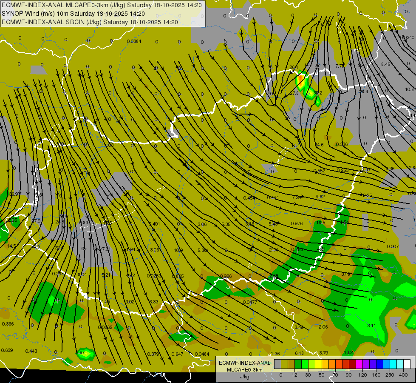Click the '400' tick label on the legend
The width and height of the screenshot is (416, 383).
tap(403, 375)
